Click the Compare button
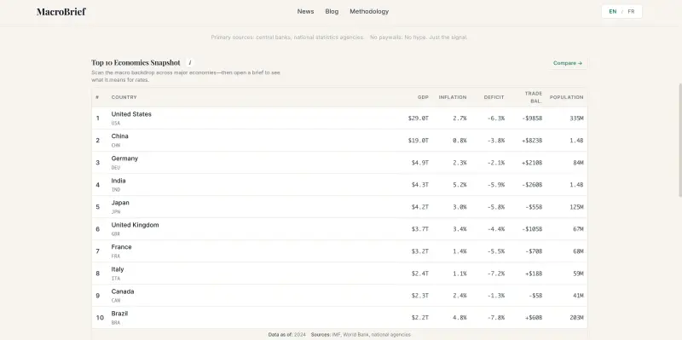682x340 pixels. [568, 63]
